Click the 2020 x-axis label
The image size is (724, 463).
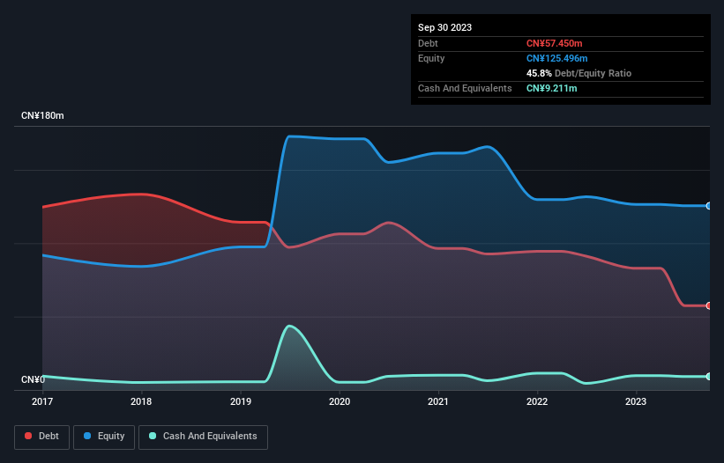(340, 401)
